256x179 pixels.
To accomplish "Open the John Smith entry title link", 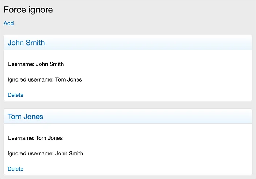I will pyautogui.click(x=26, y=43).
